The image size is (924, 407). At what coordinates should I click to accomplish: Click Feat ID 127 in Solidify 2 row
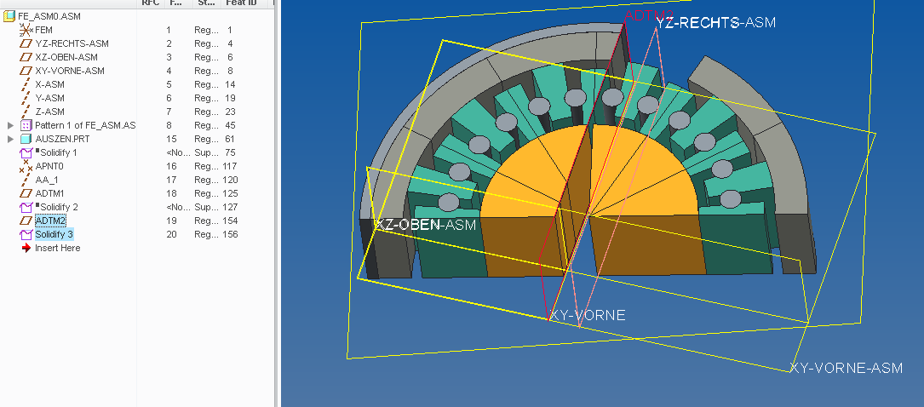point(230,207)
